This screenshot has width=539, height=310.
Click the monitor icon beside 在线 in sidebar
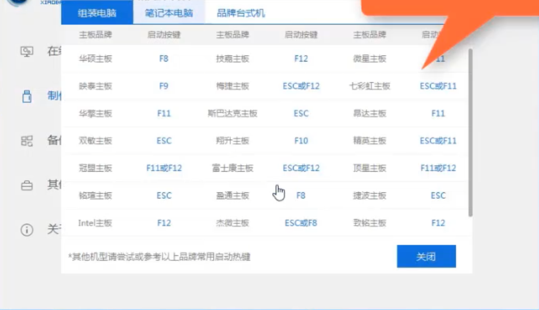pos(27,52)
